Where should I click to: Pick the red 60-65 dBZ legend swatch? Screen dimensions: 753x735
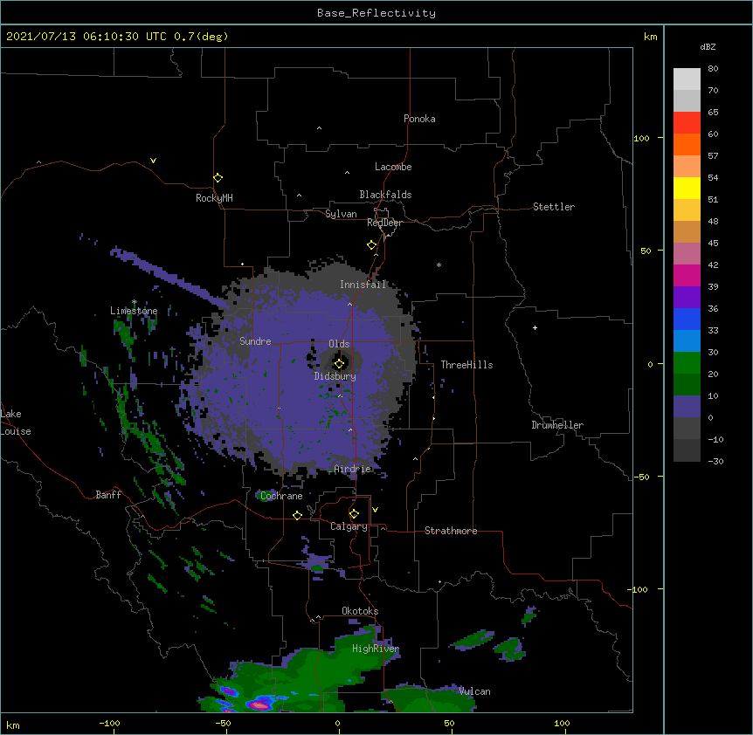pos(687,122)
